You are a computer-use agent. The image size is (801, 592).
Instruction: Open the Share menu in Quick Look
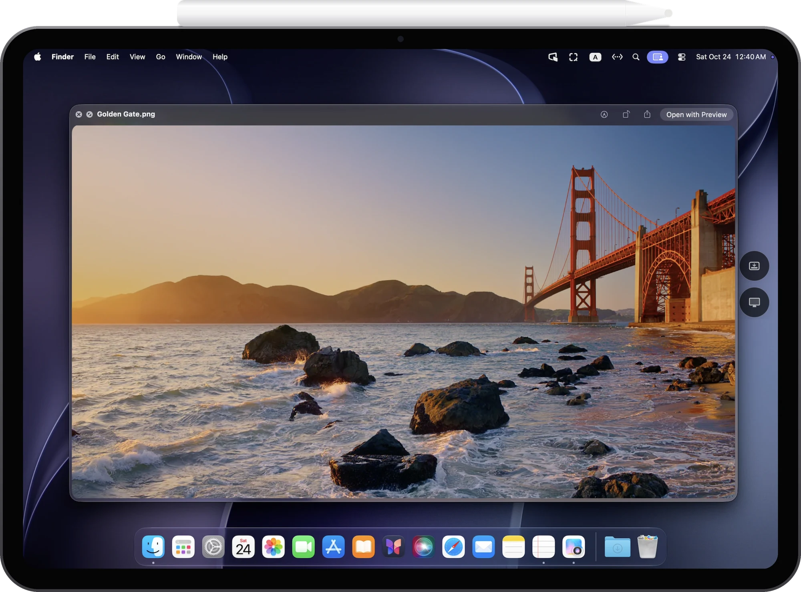[647, 114]
